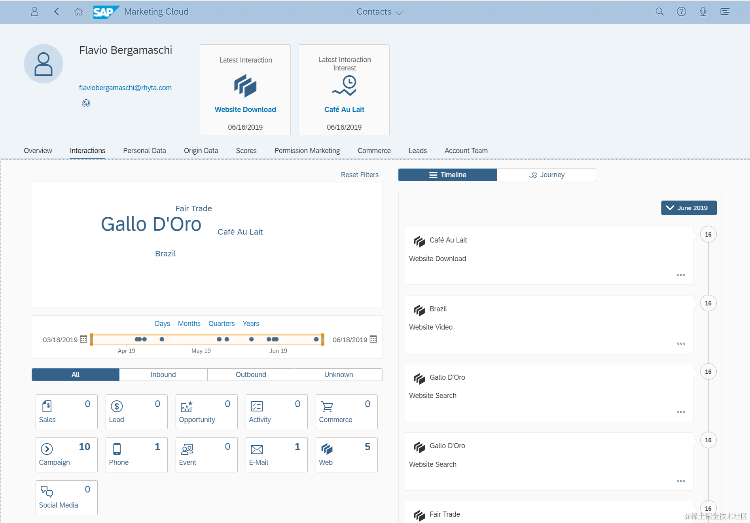Screen dimensions: 750x523
Task: Set the timeline granularity to Years
Action: pos(251,324)
